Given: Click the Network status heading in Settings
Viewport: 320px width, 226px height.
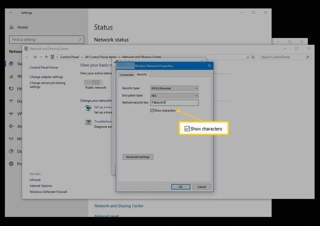Looking at the screenshot, I should tap(111, 39).
